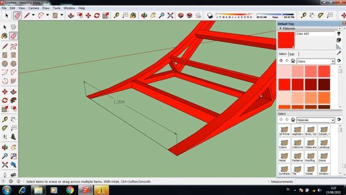Click Push/Pull in the top toolbar
The image size is (346, 195).
pyautogui.click(x=71, y=16)
